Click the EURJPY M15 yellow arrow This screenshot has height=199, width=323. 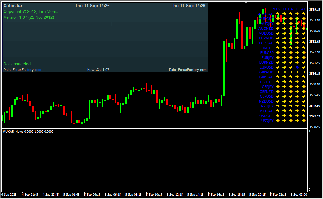[x=277, y=58]
